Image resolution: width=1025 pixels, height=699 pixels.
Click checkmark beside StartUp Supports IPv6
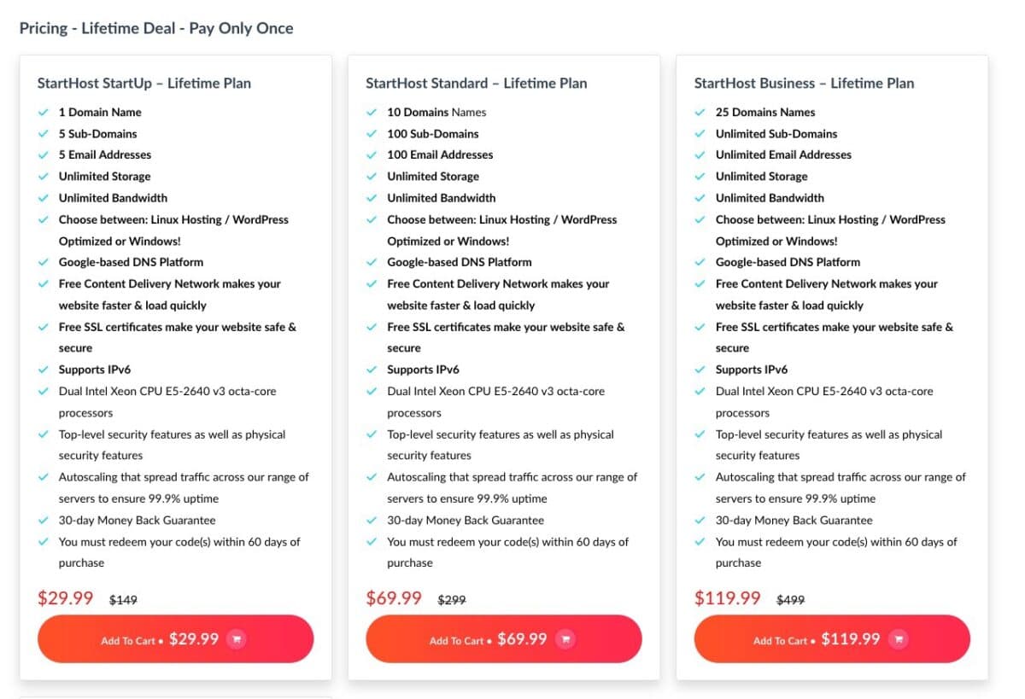44,370
